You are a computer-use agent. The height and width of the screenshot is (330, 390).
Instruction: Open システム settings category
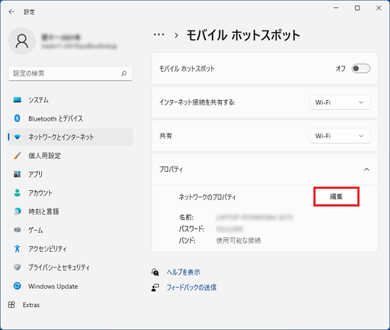click(70, 100)
